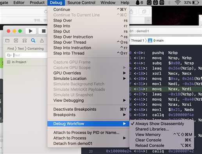Open the Debug menu in menu bar
This screenshot has width=202, height=154.
(x=56, y=3)
